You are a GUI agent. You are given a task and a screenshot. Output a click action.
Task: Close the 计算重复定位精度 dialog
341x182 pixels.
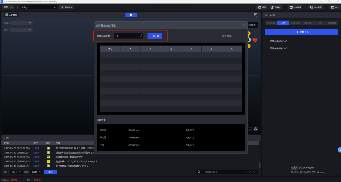click(244, 26)
